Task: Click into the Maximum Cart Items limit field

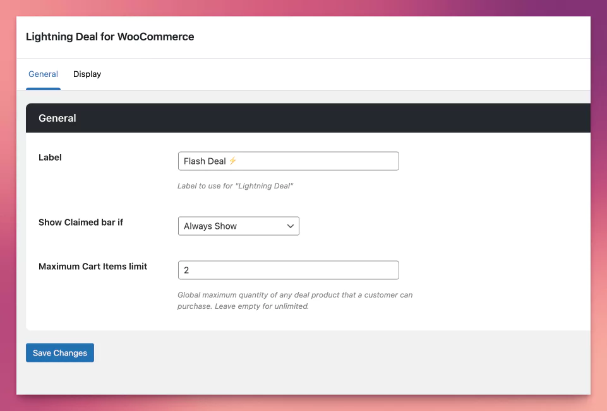Action: pos(288,270)
